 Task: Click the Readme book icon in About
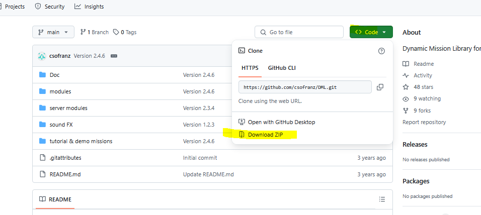coord(406,64)
